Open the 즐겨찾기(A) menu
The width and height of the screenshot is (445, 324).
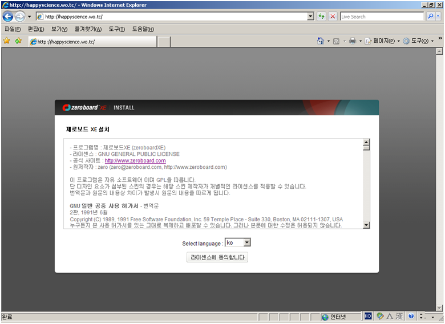click(88, 29)
